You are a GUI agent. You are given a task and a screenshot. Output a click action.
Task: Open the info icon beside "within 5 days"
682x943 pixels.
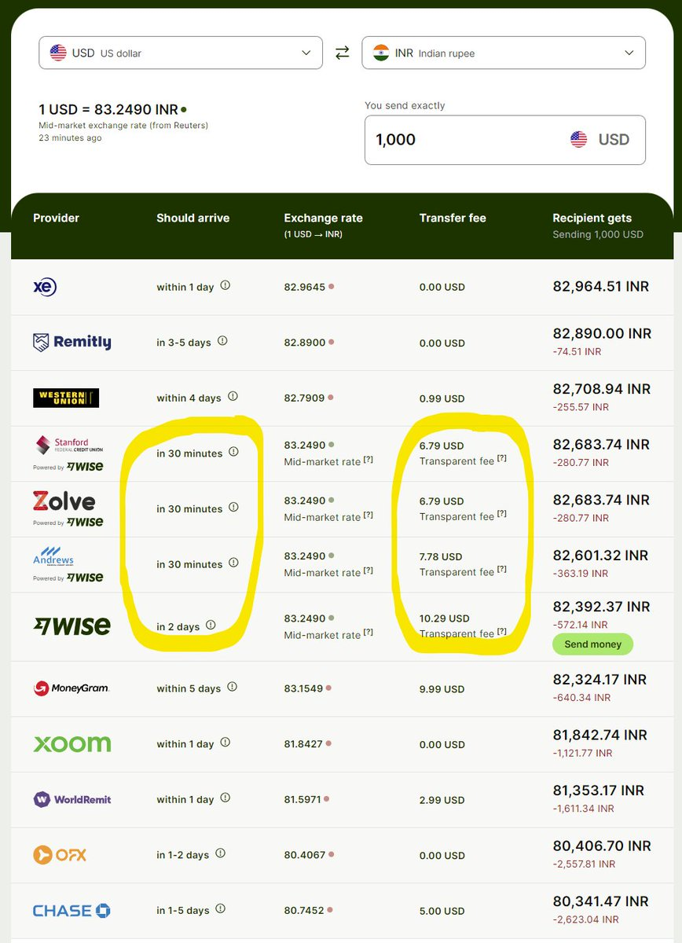pos(232,688)
